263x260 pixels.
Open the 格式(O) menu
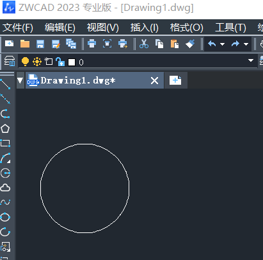coord(186,28)
